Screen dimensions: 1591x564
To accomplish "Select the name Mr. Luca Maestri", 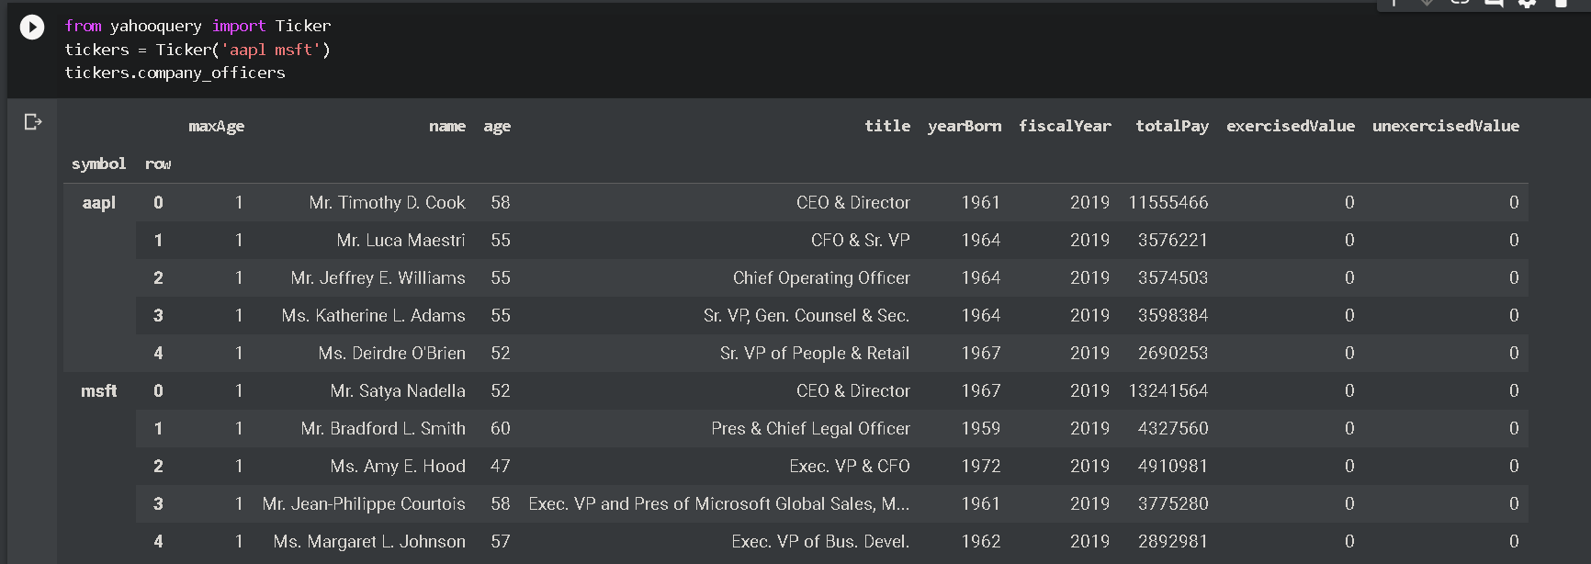I will (x=401, y=240).
